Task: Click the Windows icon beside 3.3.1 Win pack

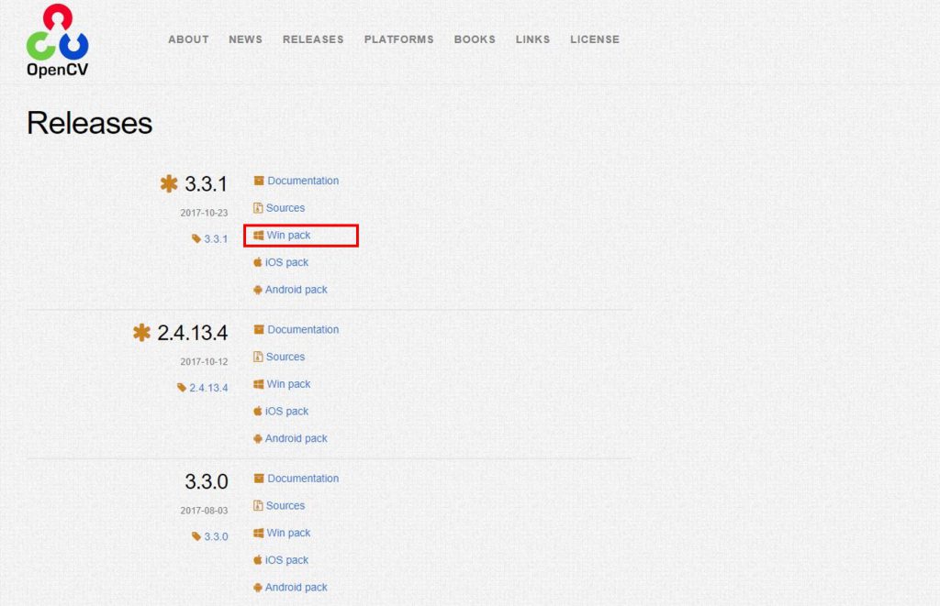Action: click(x=259, y=236)
